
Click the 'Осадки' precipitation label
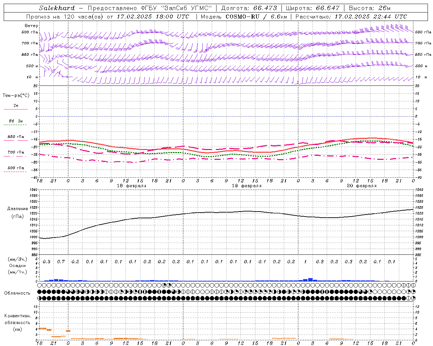18,266
